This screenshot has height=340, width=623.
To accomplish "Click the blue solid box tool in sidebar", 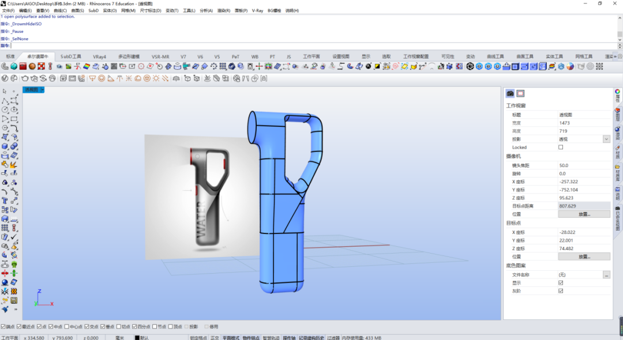I will tap(5, 146).
